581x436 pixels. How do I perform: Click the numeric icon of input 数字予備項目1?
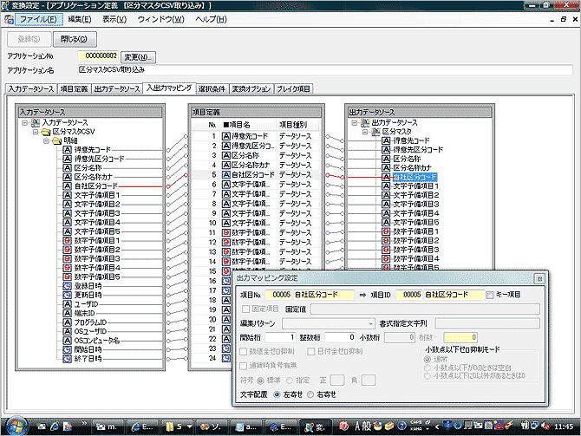67,240
